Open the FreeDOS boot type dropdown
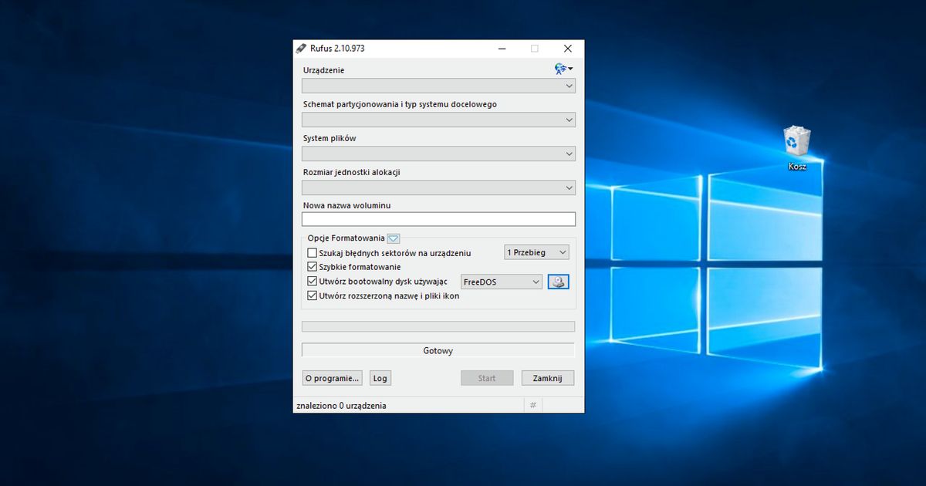926x486 pixels. (502, 282)
